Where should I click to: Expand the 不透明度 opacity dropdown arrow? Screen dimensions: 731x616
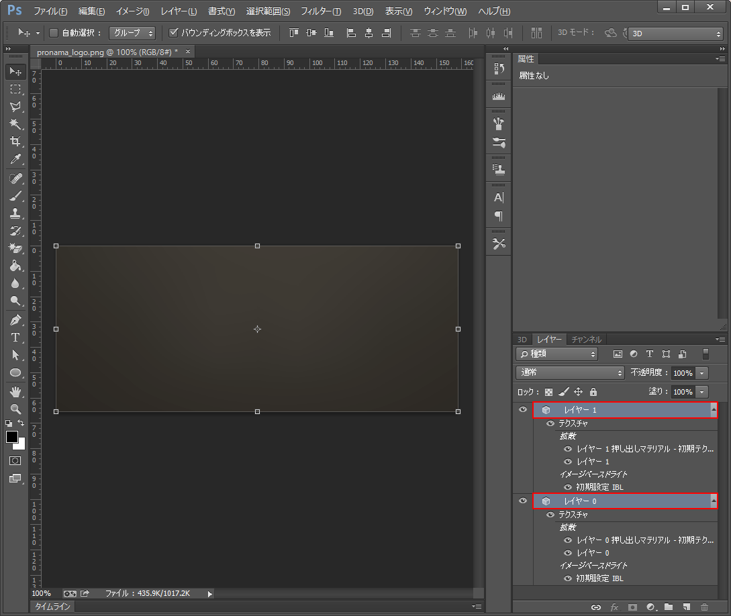[x=702, y=372]
